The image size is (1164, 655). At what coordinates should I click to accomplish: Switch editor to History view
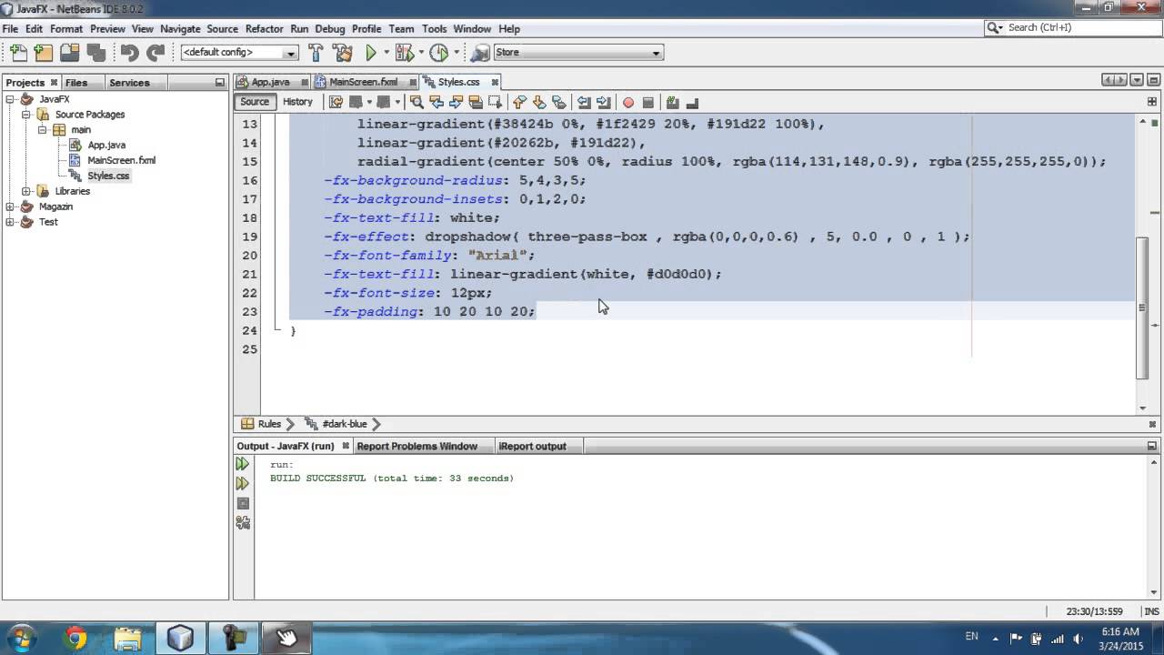297,102
